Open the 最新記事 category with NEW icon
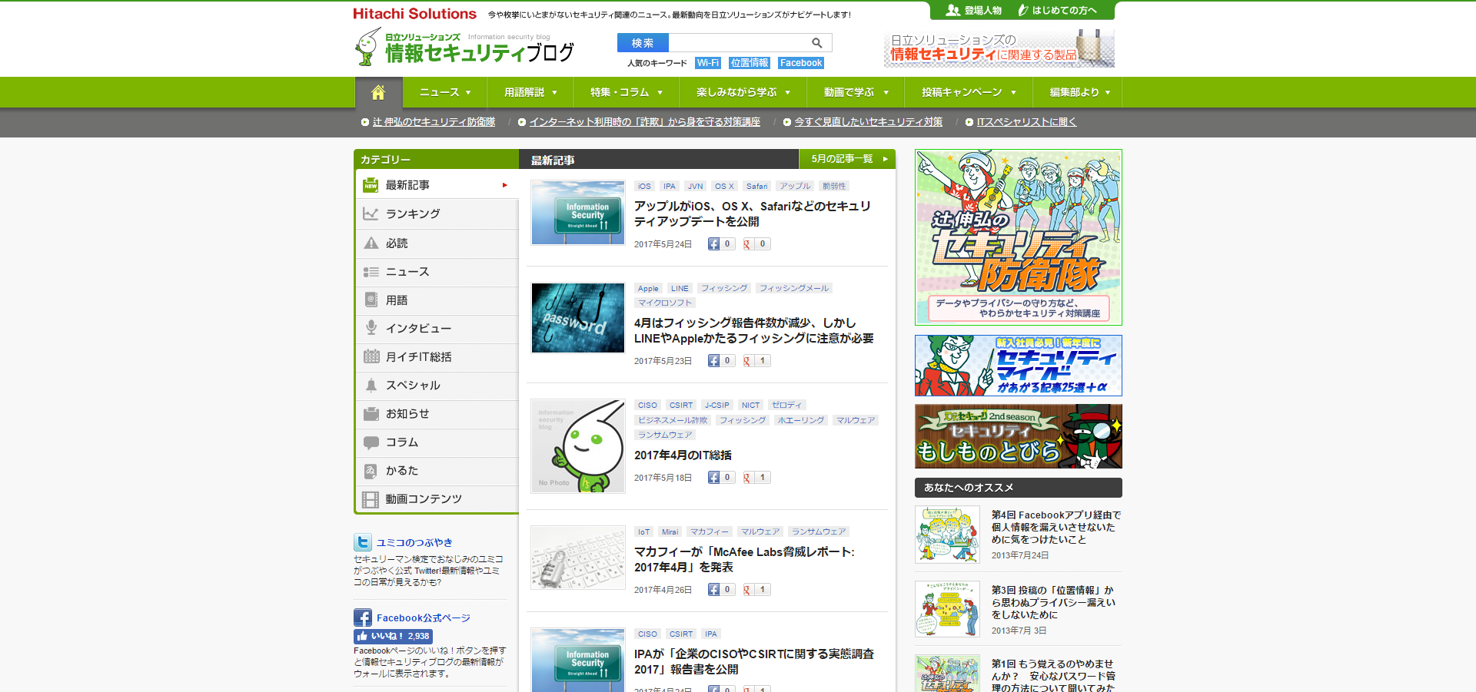The height and width of the screenshot is (692, 1476). (x=371, y=185)
